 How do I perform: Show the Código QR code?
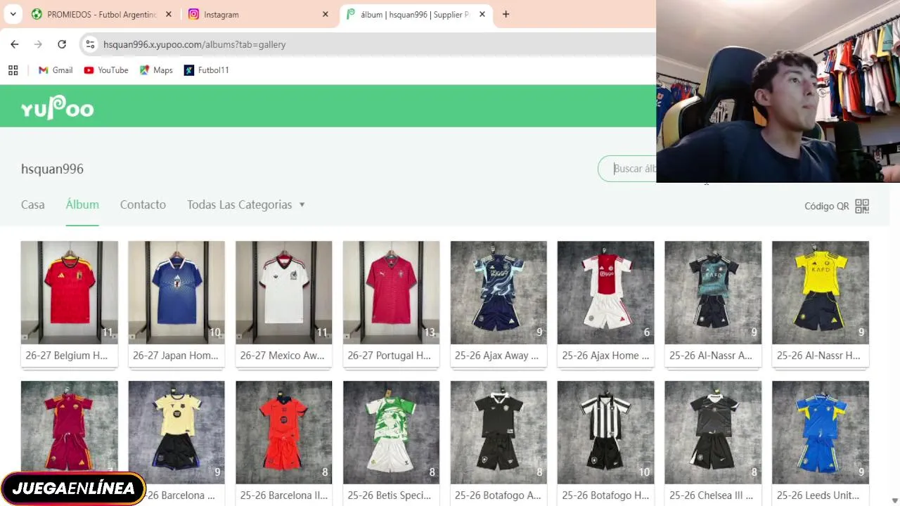point(837,206)
